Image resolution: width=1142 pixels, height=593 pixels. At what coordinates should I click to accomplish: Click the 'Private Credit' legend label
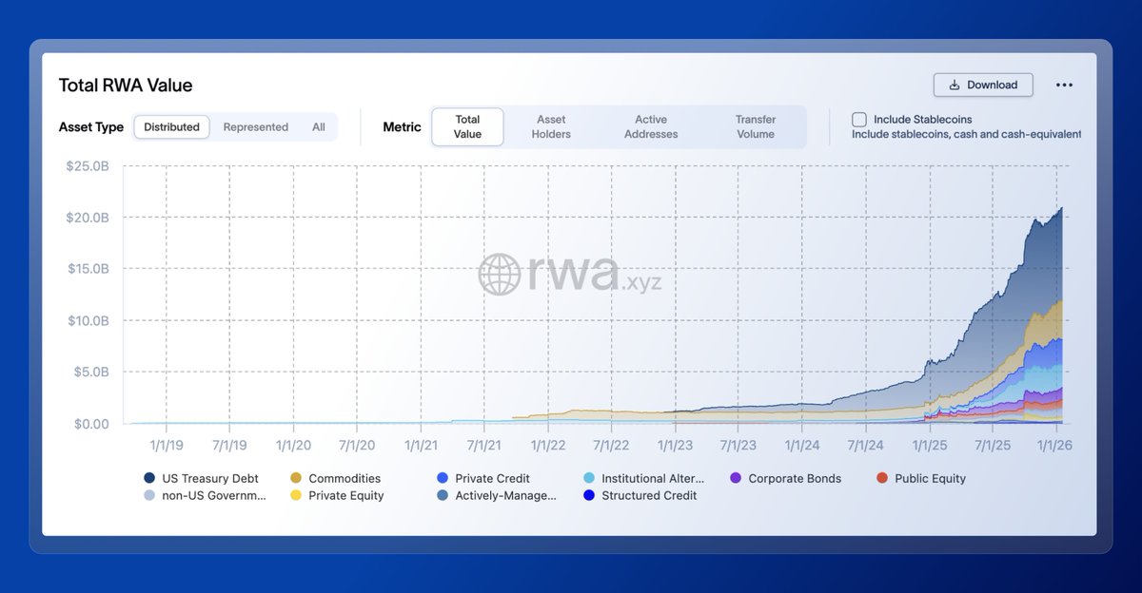click(x=493, y=479)
